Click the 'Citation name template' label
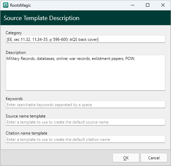The width and height of the screenshot is (171, 166). 26,133
